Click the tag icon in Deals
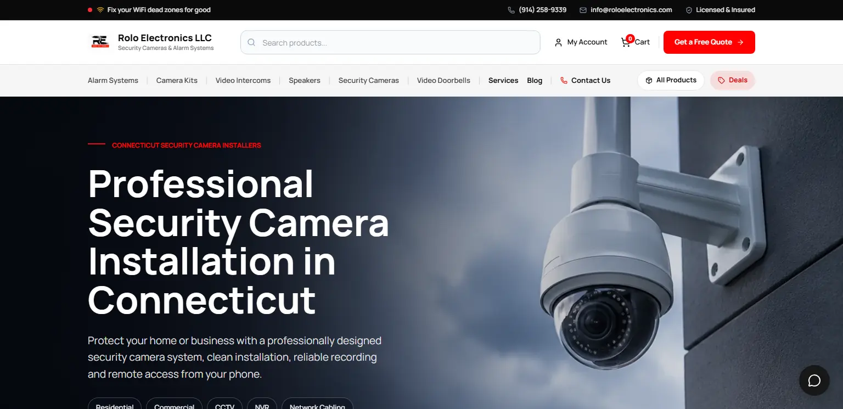The image size is (843, 409). click(721, 80)
